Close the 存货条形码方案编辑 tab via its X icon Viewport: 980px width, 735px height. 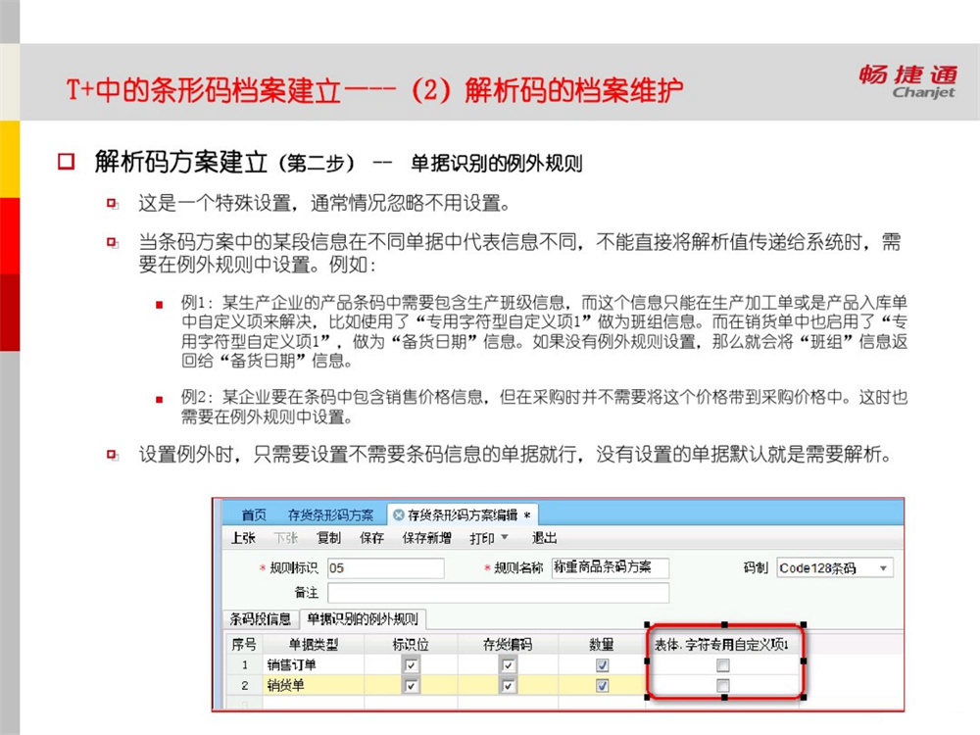click(x=398, y=515)
